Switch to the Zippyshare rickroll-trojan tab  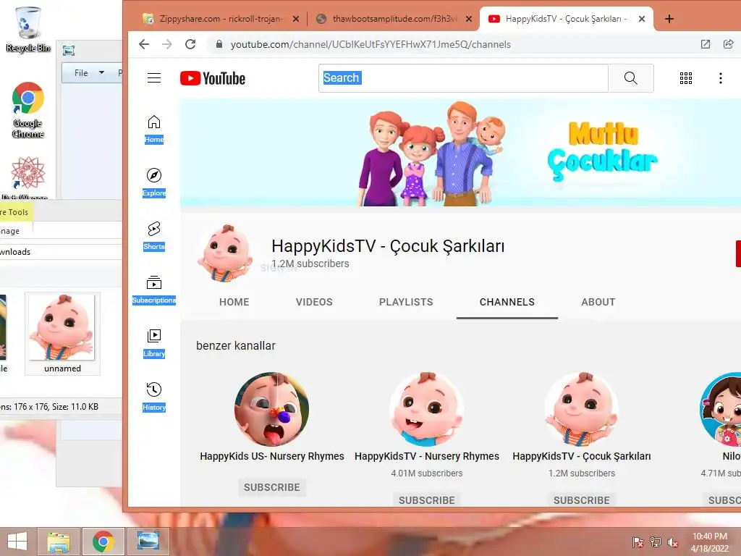click(221, 19)
